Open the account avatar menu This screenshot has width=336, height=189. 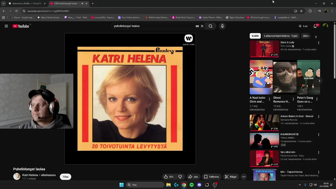coord(325,26)
